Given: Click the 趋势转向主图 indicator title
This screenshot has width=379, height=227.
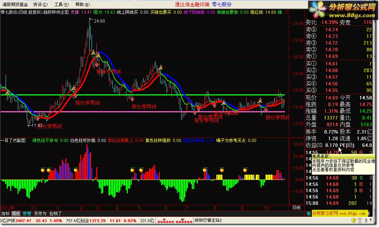Looking at the screenshot, I should (56, 12).
